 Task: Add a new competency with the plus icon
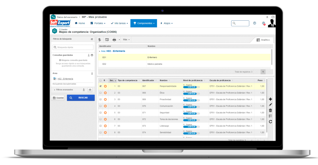[270, 99]
